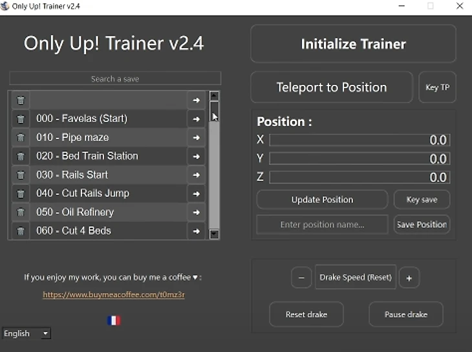Open the English language dropdown
This screenshot has width=472, height=352.
click(27, 333)
